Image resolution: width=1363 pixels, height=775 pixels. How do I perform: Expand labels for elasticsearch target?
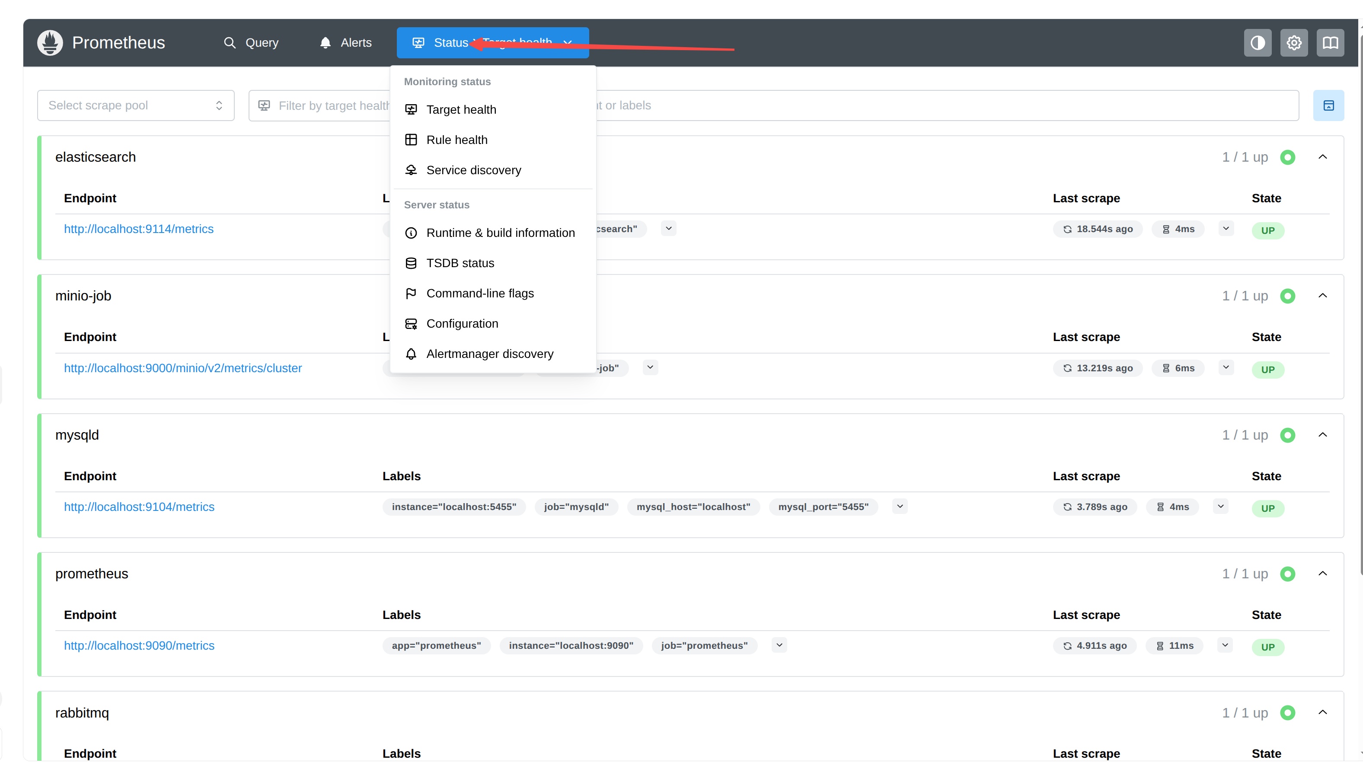click(x=668, y=229)
